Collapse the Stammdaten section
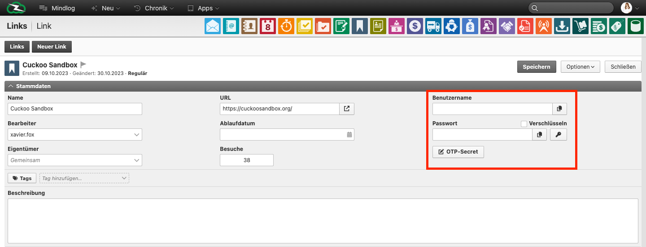The width and height of the screenshot is (646, 247). tap(323, 86)
